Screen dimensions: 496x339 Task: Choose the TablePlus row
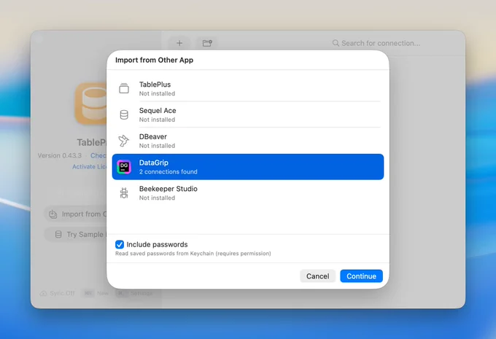point(248,88)
